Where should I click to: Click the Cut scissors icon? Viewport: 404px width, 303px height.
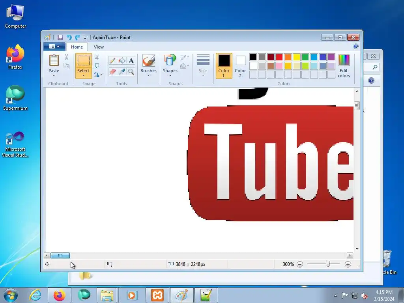pos(66,57)
